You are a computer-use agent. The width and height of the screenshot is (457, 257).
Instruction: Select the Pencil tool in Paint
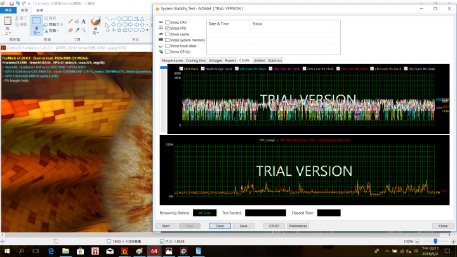pyautogui.click(x=70, y=22)
